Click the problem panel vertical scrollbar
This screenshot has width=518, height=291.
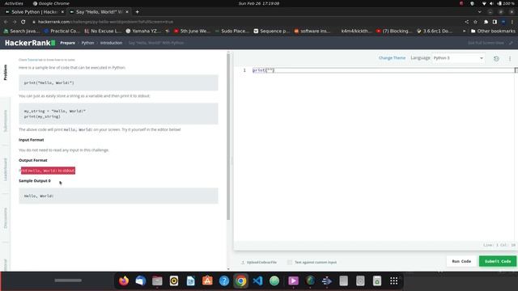(228, 137)
